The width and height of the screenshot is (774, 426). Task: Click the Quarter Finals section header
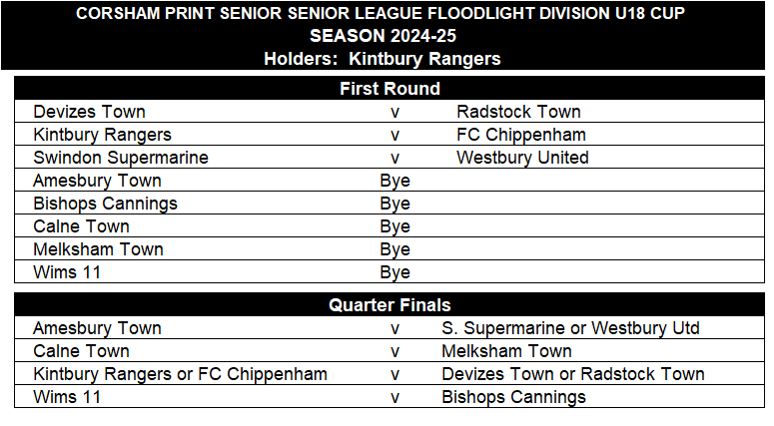point(389,305)
